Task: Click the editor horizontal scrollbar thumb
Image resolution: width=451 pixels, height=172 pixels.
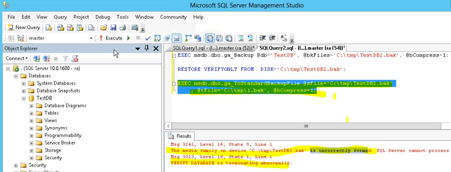Action: click(306, 127)
